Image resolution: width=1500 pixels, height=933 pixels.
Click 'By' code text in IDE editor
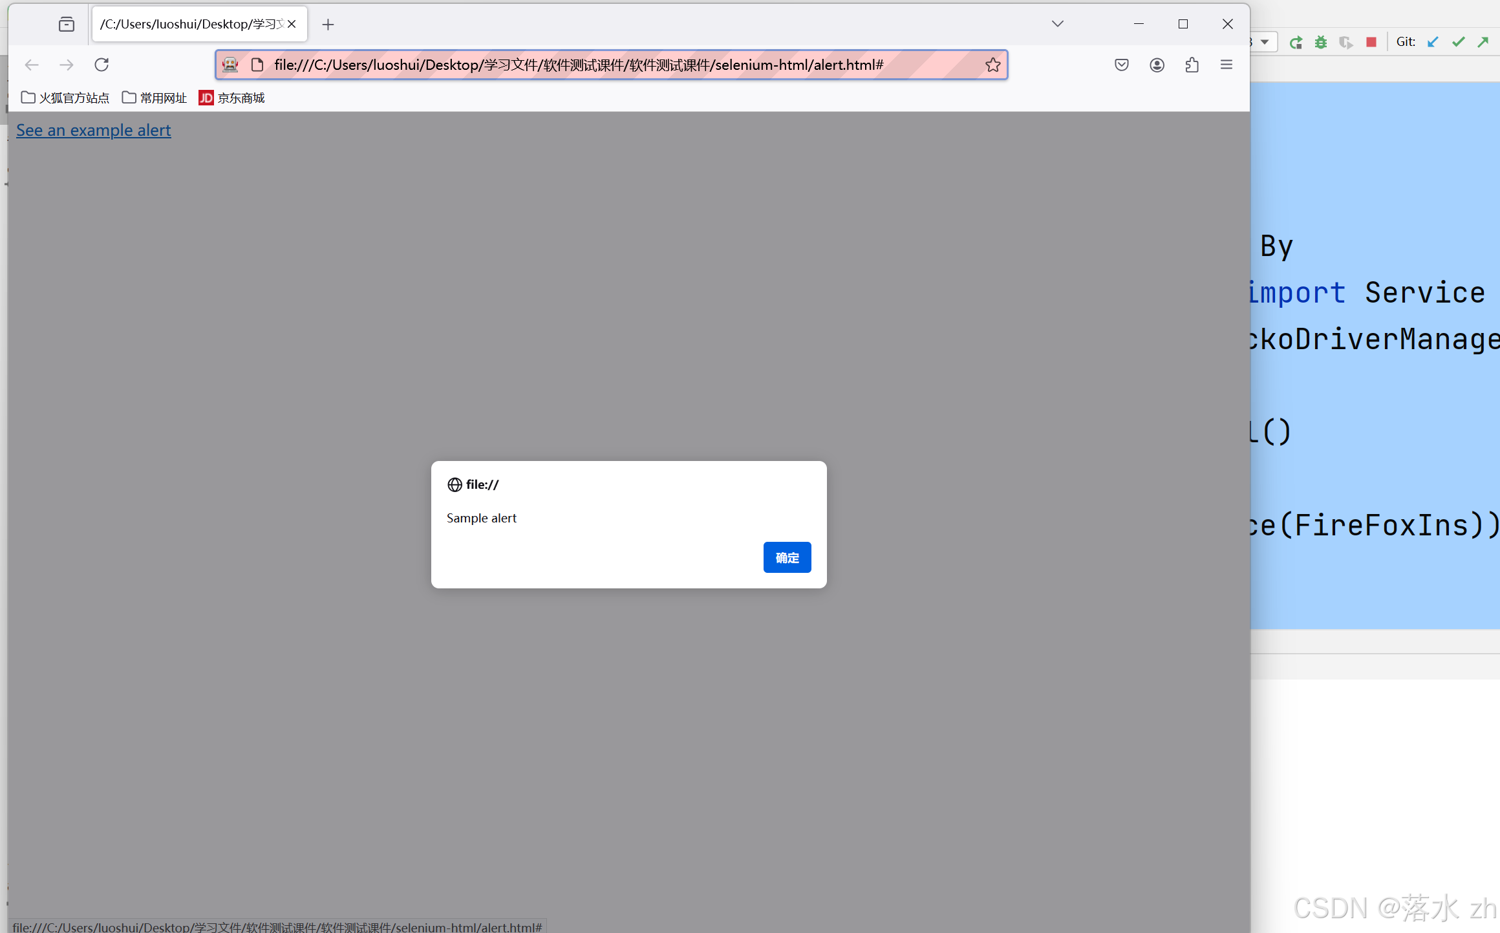point(1277,246)
